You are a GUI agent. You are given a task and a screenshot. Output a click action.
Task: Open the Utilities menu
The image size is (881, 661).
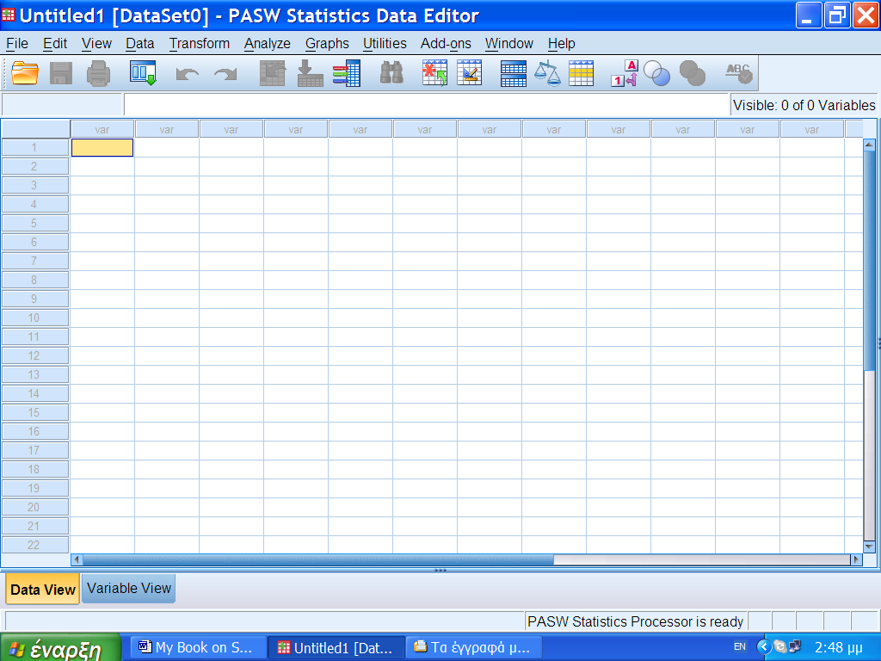(385, 43)
